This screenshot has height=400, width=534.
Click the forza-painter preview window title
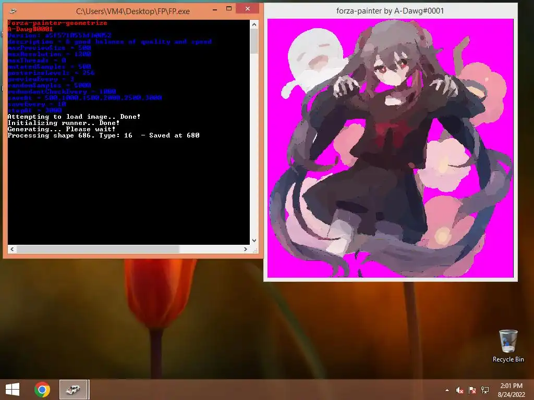tap(390, 11)
